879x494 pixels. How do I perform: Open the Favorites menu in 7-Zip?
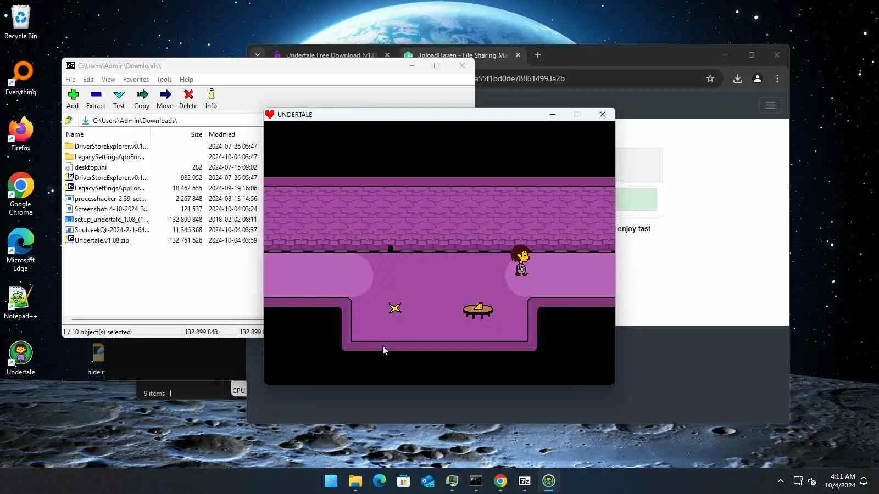point(136,80)
